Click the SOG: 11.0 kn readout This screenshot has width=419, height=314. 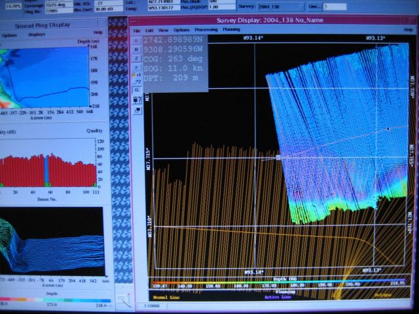pyautogui.click(x=173, y=68)
